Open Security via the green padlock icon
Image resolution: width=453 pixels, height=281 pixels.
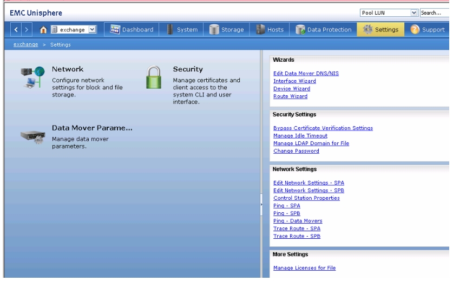pyautogui.click(x=154, y=77)
